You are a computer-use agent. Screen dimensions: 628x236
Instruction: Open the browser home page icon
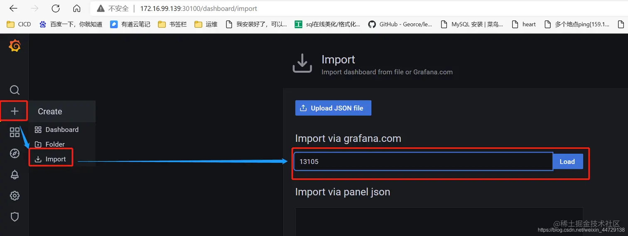click(x=76, y=8)
